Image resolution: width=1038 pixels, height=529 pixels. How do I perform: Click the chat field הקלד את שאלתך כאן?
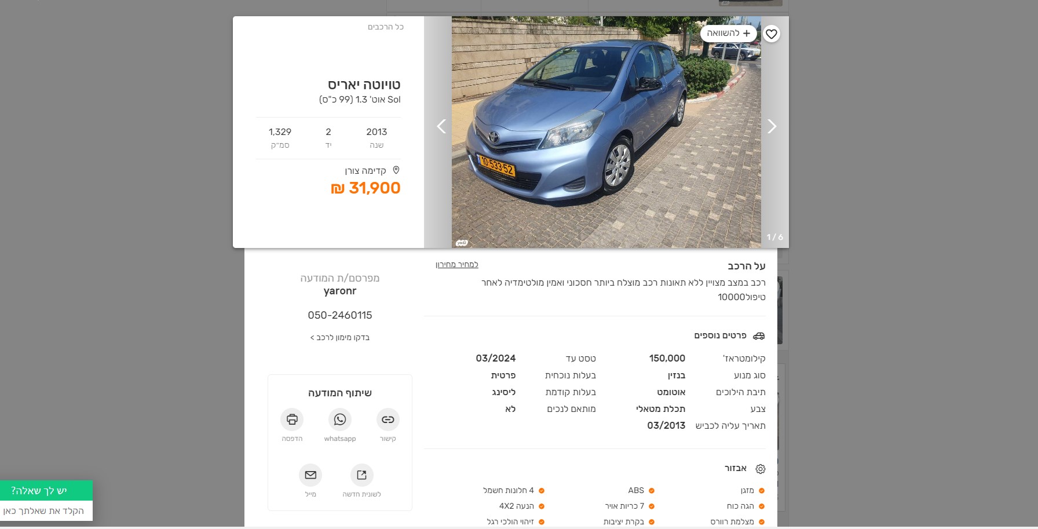tap(46, 511)
